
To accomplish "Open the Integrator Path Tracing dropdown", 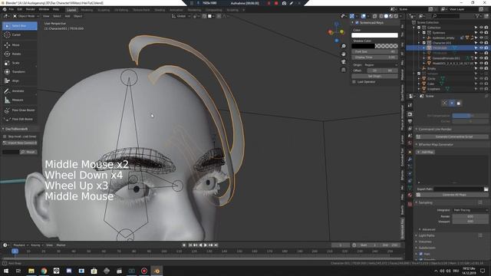I will (470, 210).
